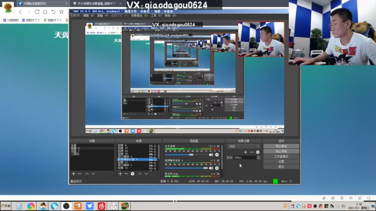
Task: Go back in the browser
Action: 20,12
